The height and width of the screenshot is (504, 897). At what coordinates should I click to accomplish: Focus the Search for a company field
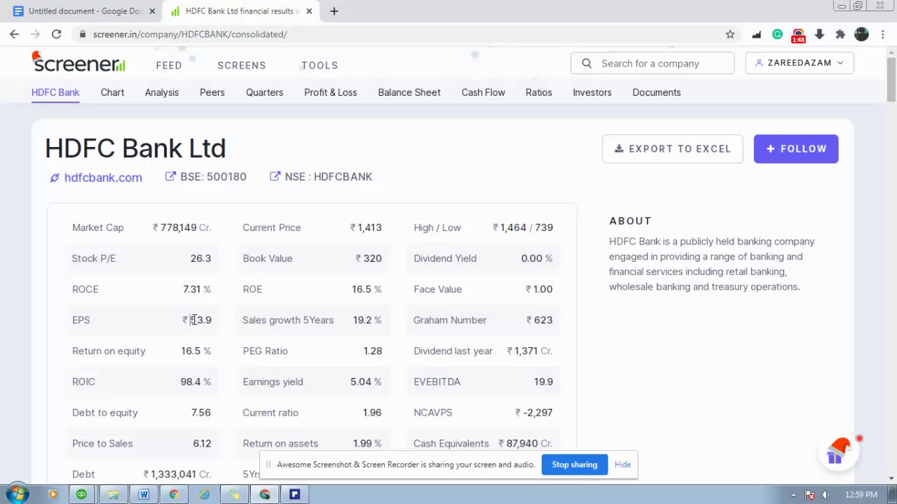(652, 63)
